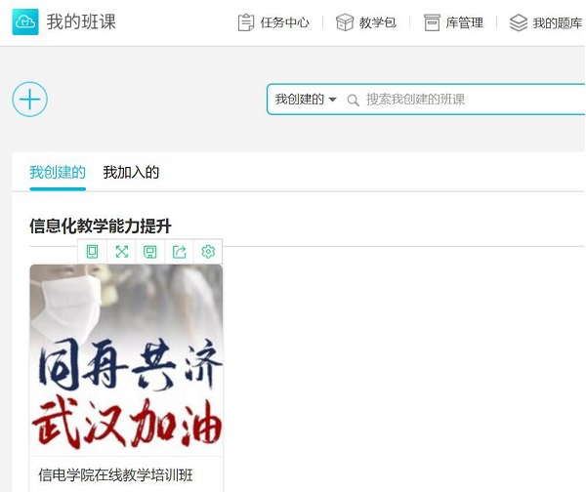Click the magnifier search icon
This screenshot has width=586, height=492.
354,100
